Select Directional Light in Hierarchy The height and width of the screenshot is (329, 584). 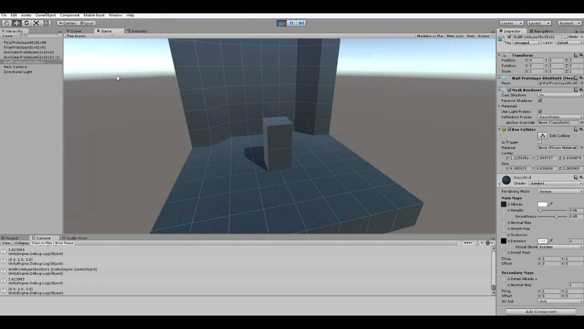click(x=18, y=72)
